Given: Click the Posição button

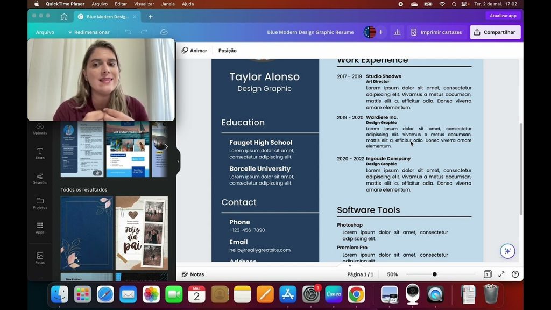Looking at the screenshot, I should pyautogui.click(x=228, y=50).
